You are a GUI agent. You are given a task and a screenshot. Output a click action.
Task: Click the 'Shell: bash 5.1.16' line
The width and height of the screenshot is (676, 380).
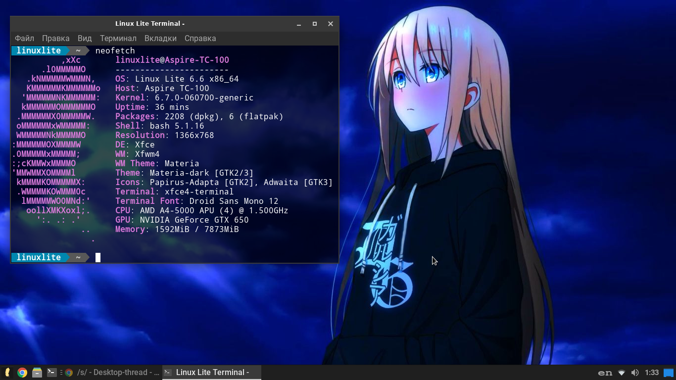(160, 126)
